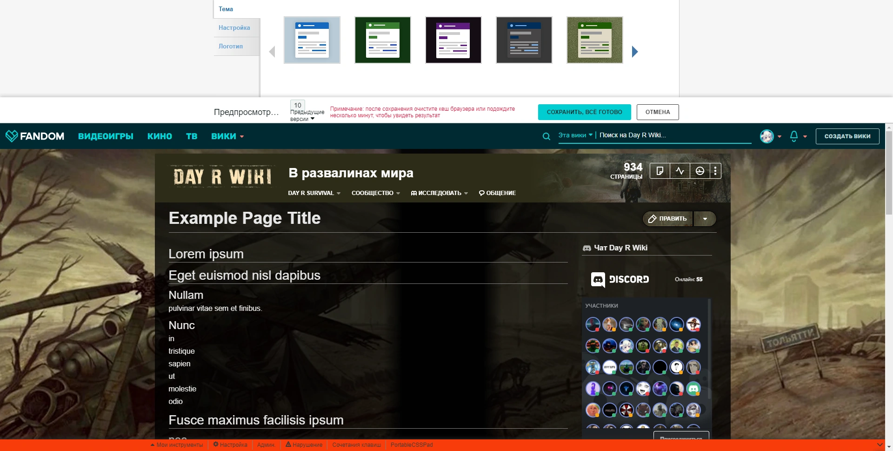Select the dark gray theme thumbnail

[x=524, y=40]
